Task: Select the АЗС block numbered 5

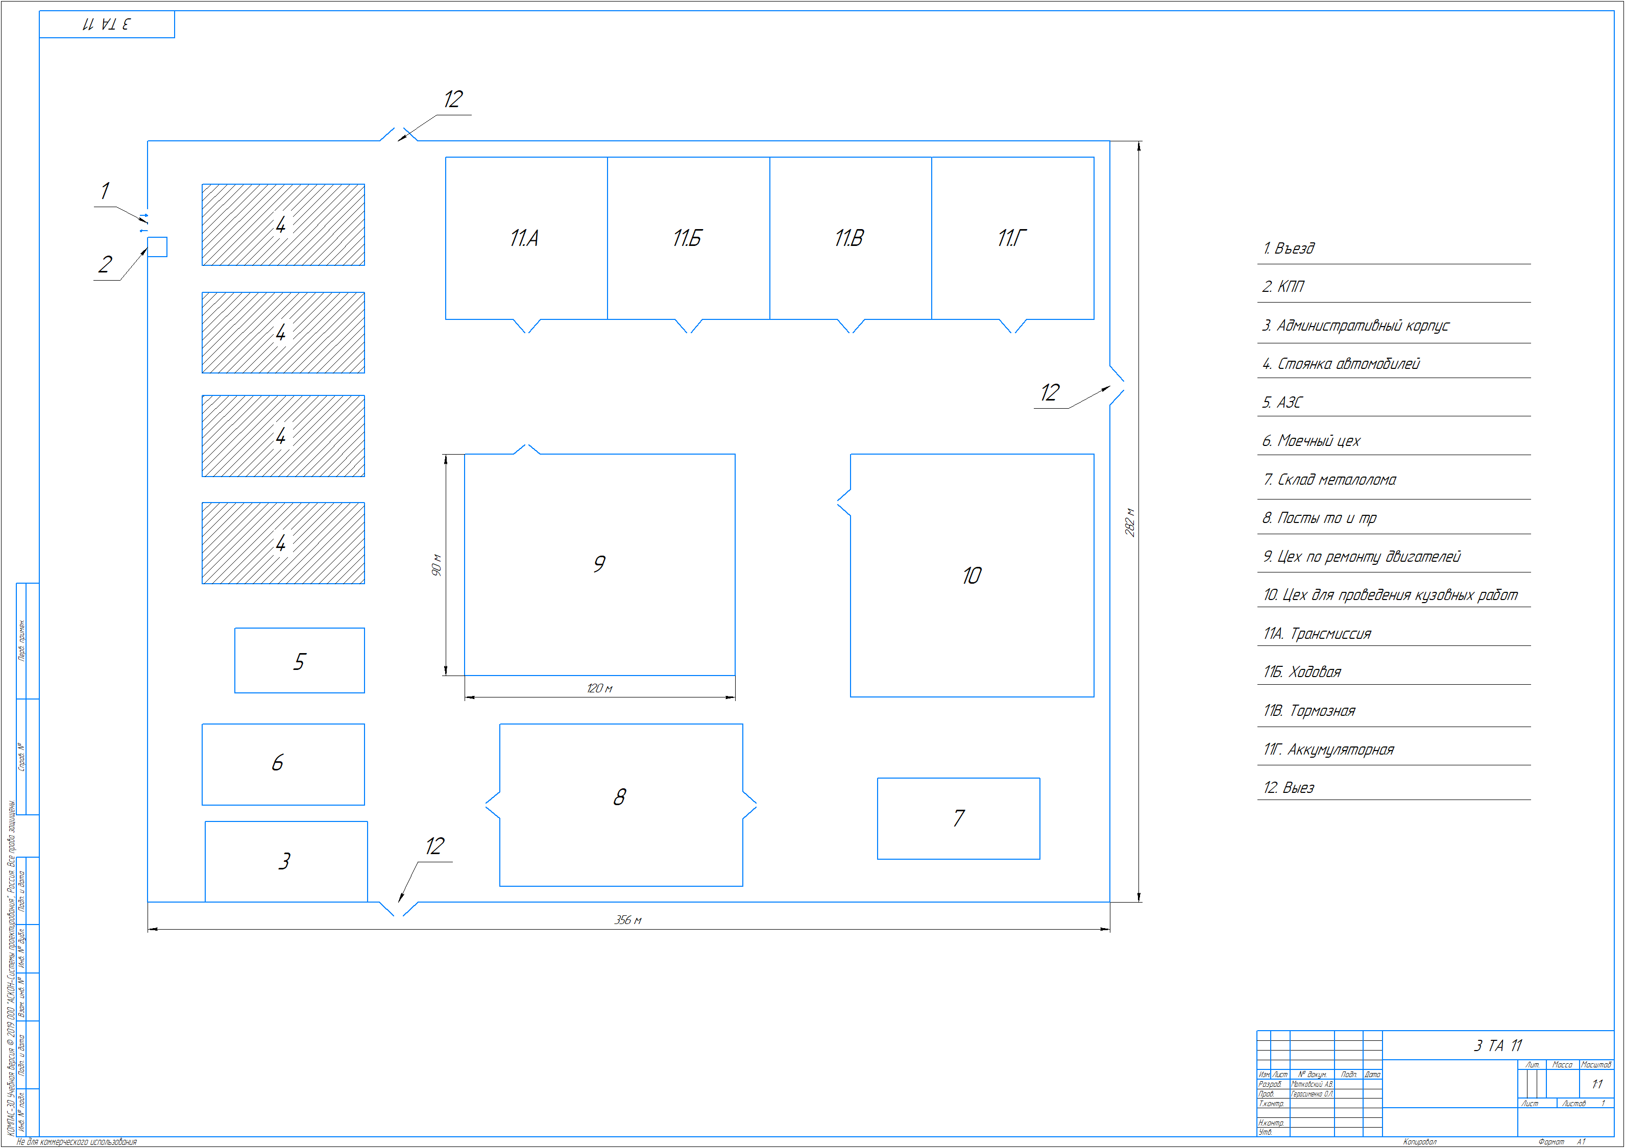Action: pos(299,661)
